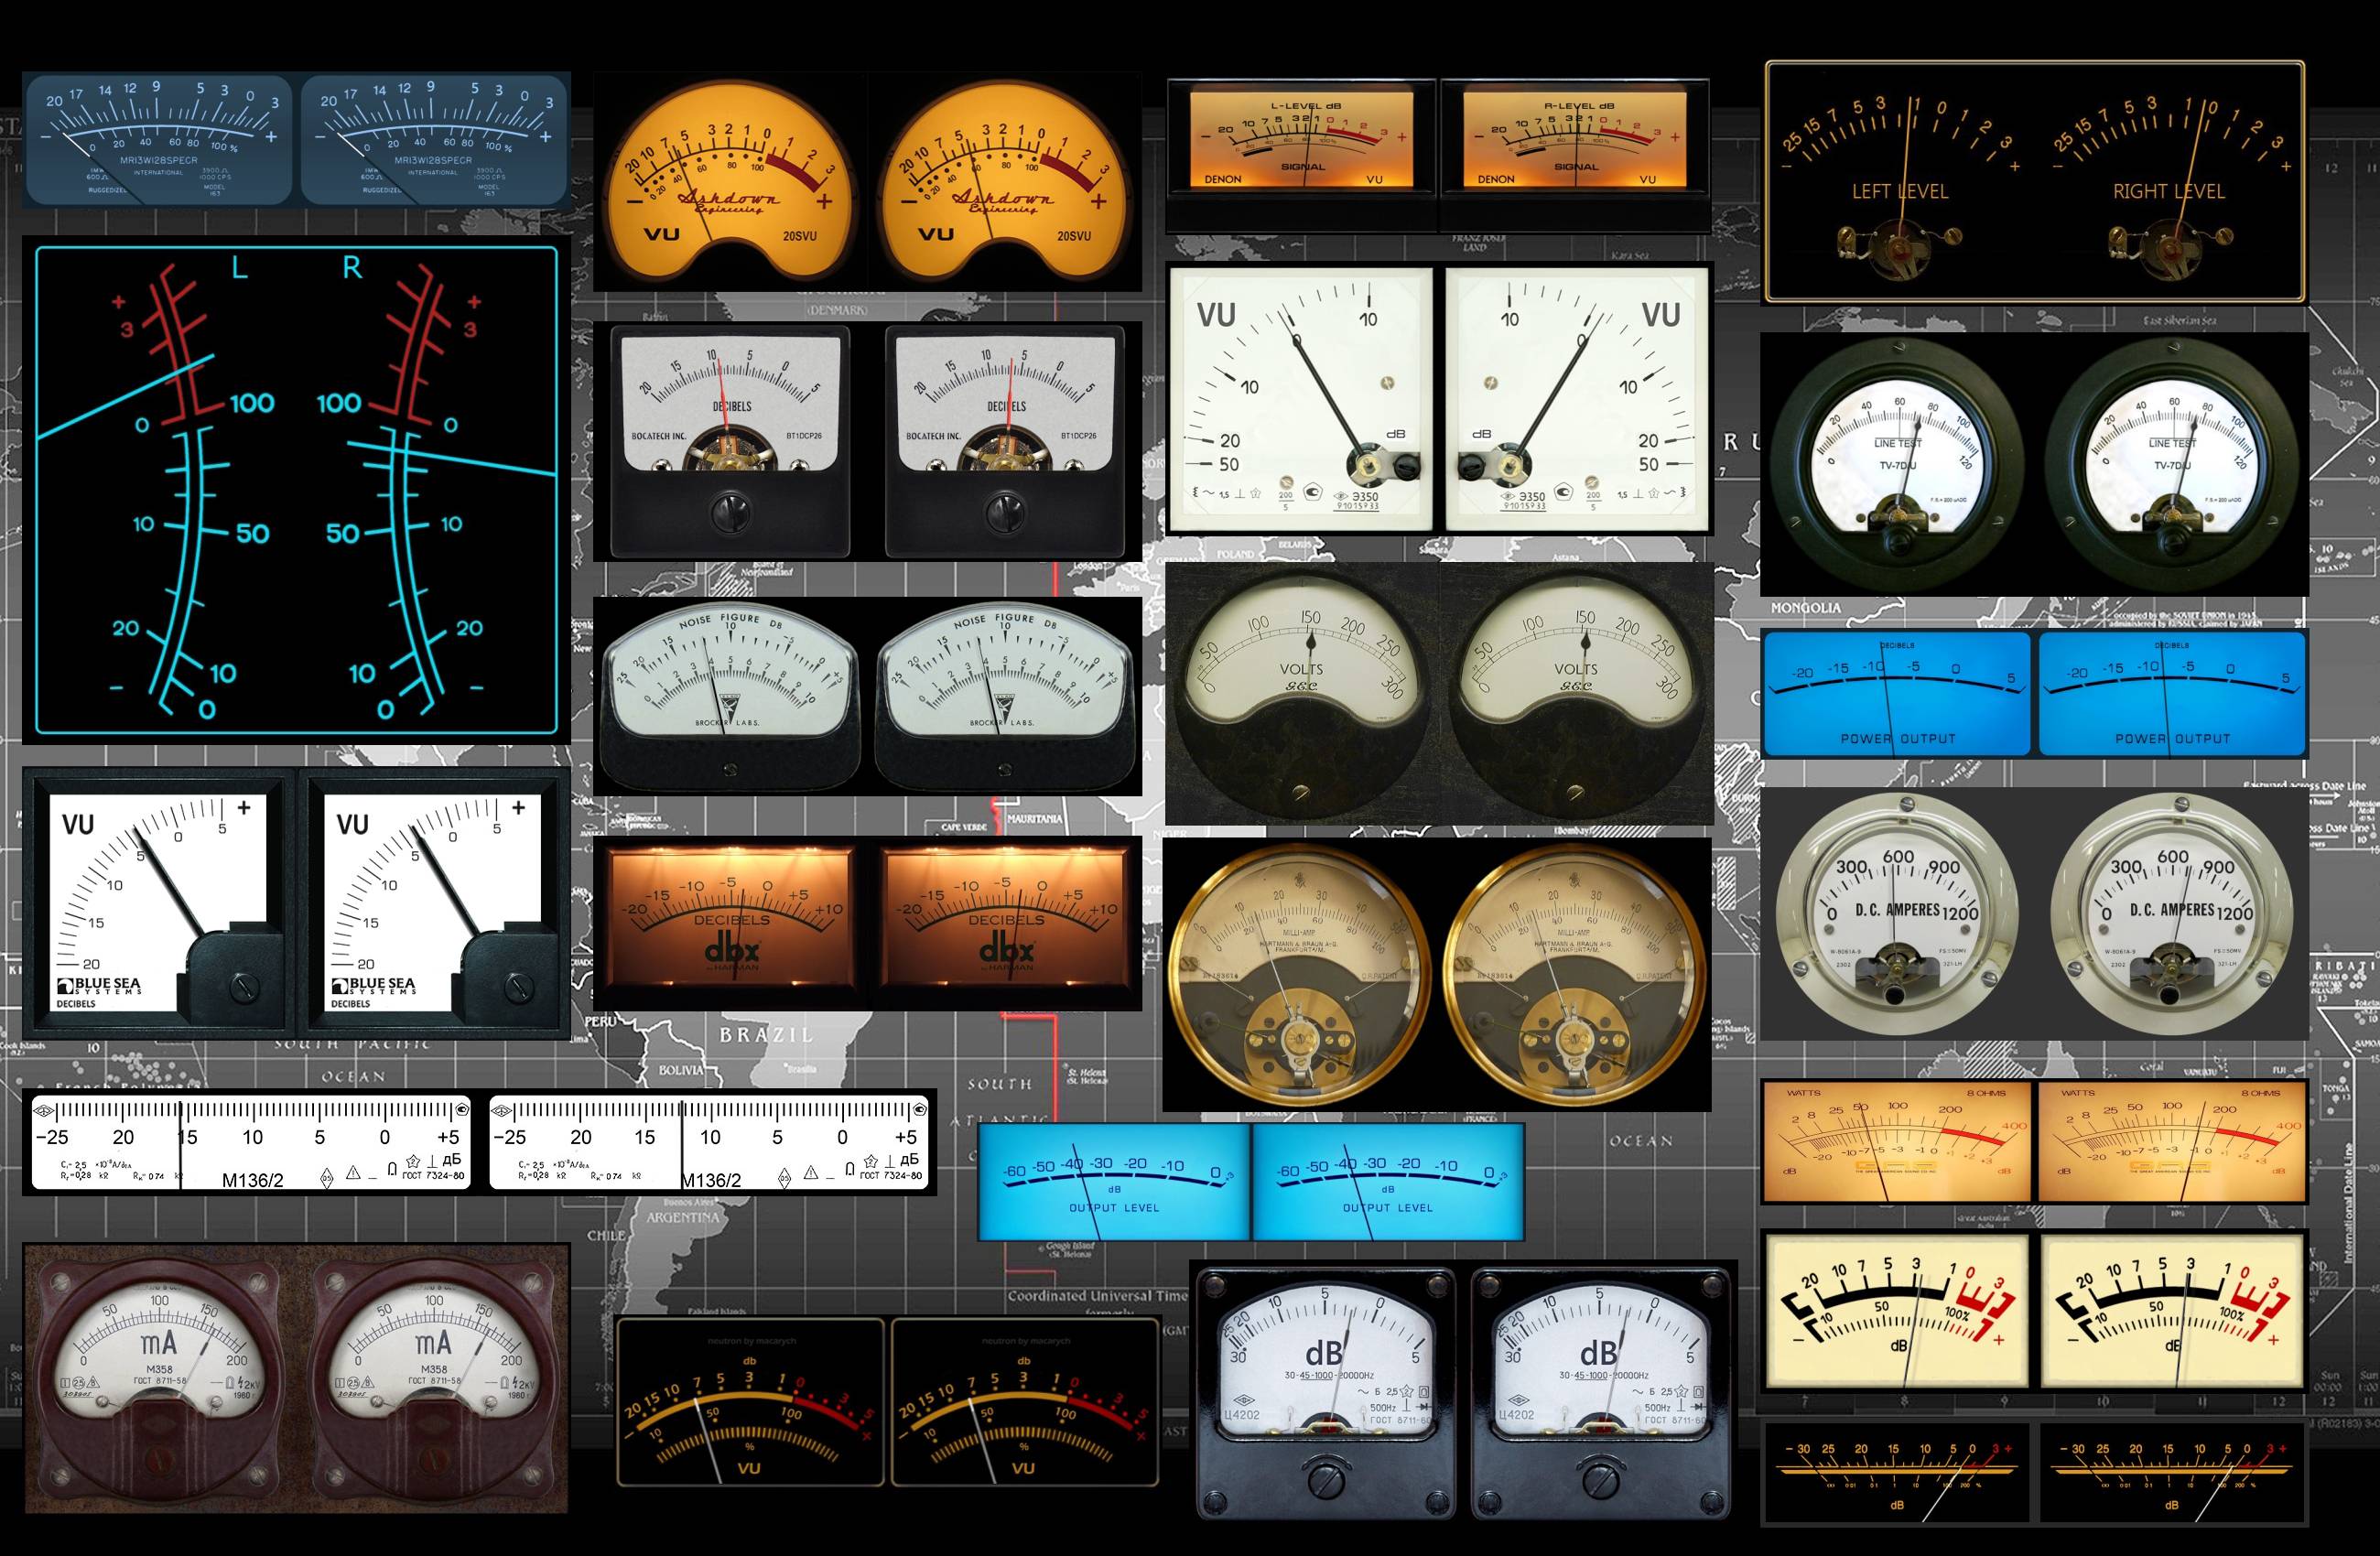Select the right D.C. AMPERES round gauge

point(2171,914)
